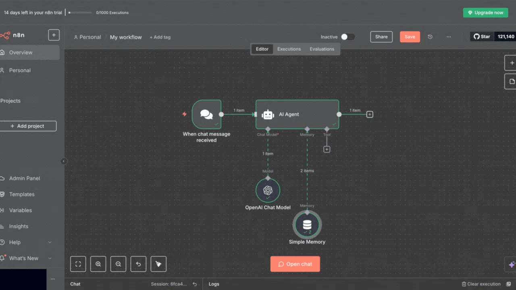Open the AI assistant sparkle icon
Viewport: 516px width, 290px height.
[511, 265]
